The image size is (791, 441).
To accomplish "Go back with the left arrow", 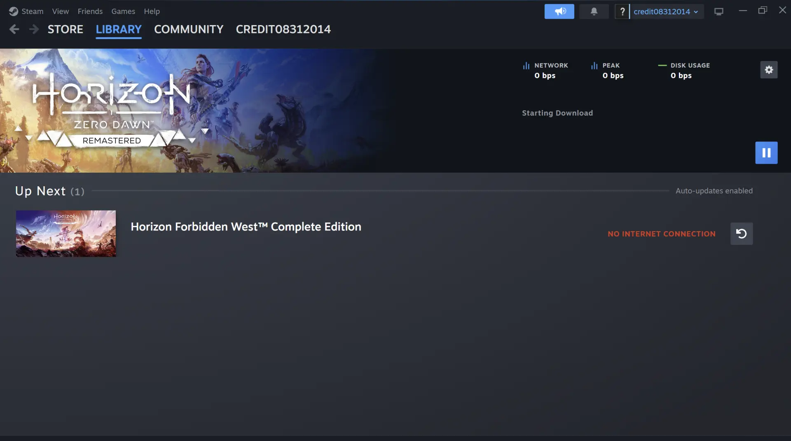I will tap(14, 29).
